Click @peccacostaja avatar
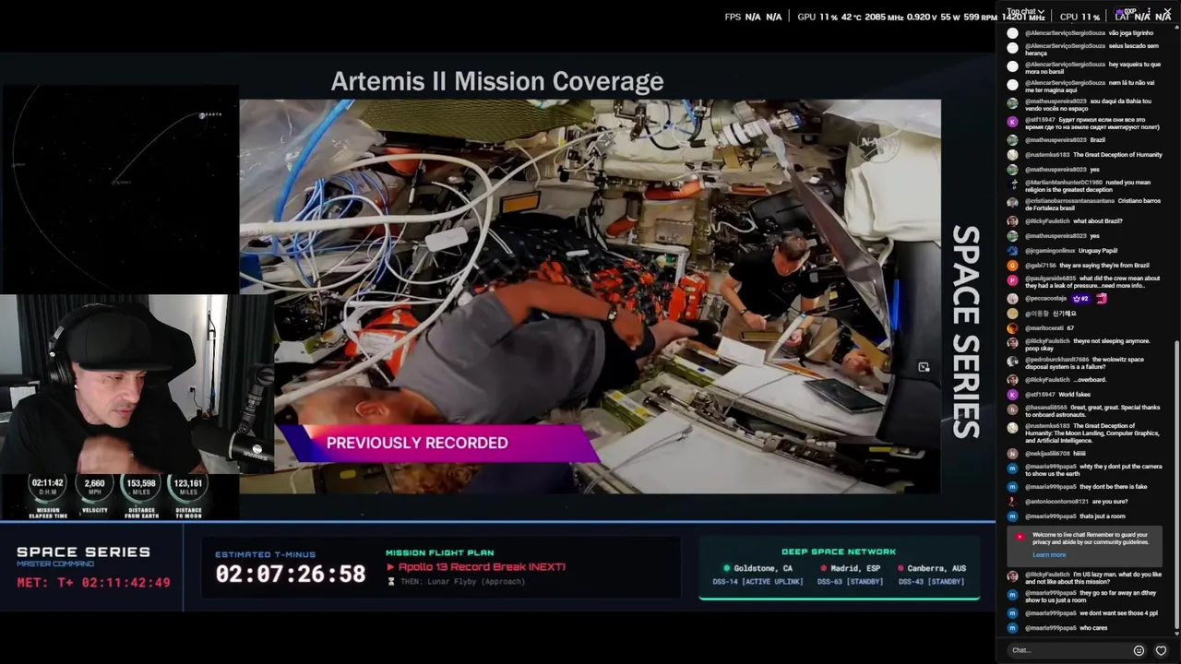Viewport: 1181px width, 664px height. 1012,299
